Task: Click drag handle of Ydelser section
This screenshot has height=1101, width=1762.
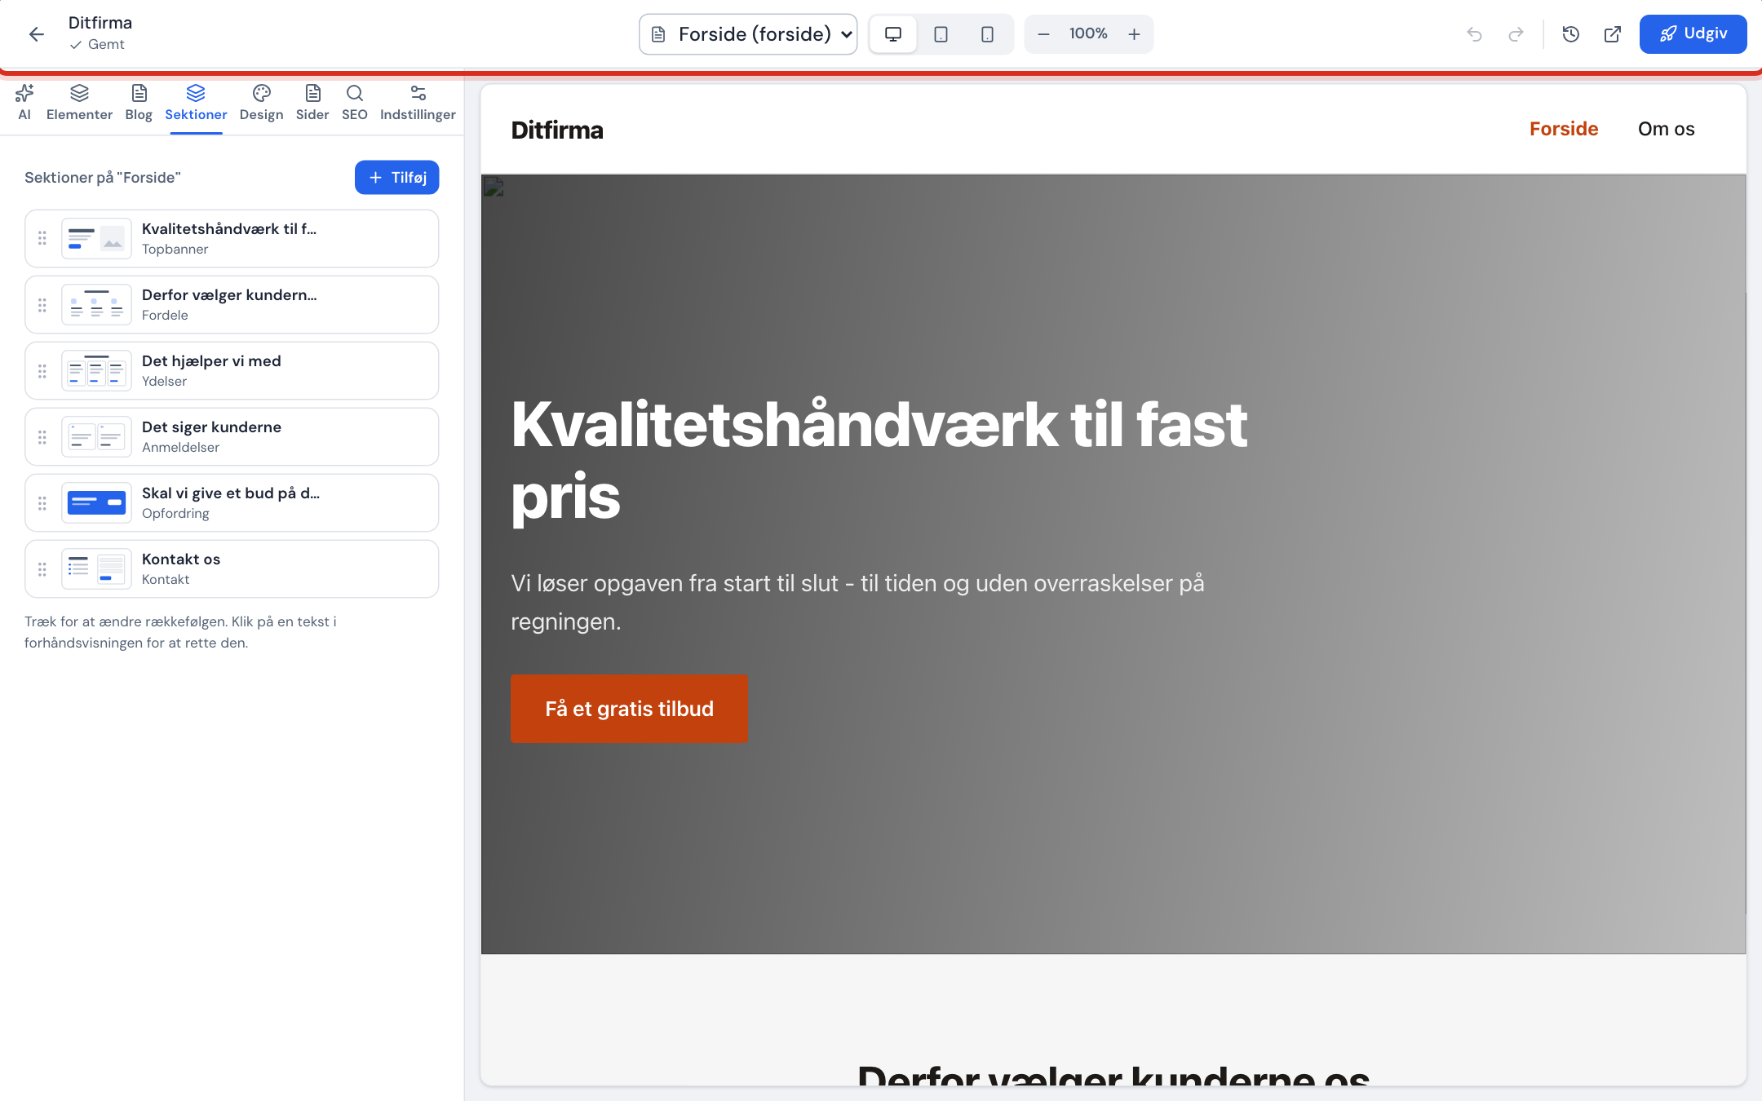Action: point(42,370)
